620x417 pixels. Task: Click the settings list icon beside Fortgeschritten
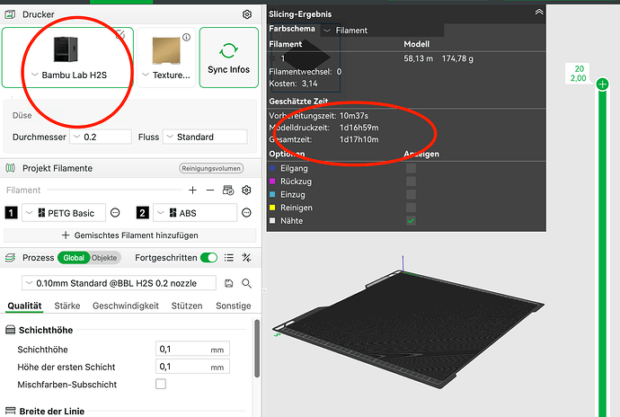228,258
